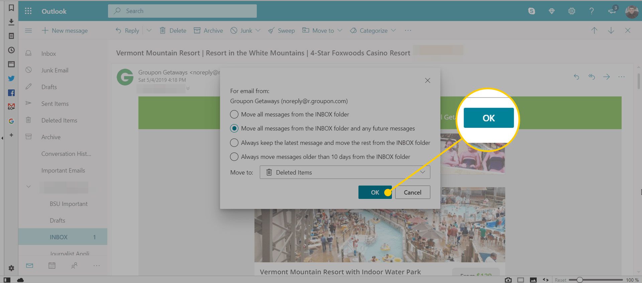Open the account profile picture
The width and height of the screenshot is (642, 283).
coord(632,12)
